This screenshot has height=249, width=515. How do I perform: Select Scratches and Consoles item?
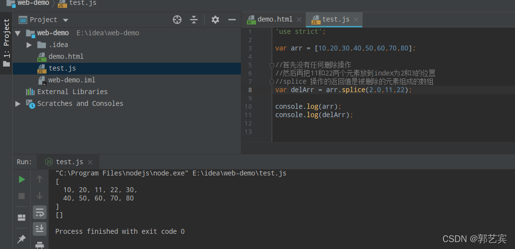pyautogui.click(x=80, y=103)
